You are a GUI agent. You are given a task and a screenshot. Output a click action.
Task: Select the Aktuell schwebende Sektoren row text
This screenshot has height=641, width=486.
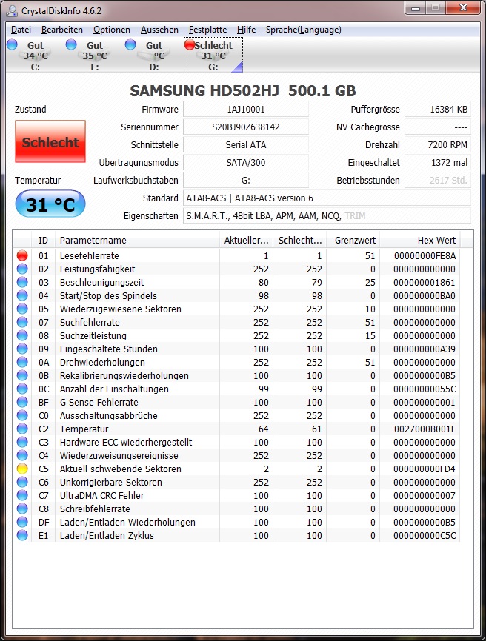point(120,469)
